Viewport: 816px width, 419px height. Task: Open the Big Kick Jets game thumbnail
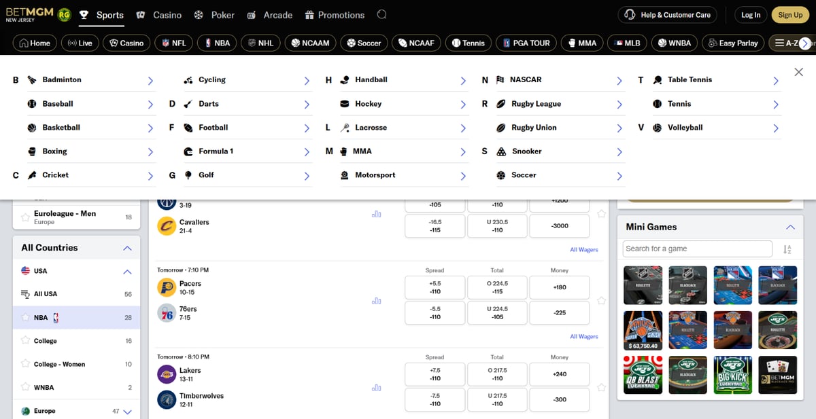[x=732, y=375]
